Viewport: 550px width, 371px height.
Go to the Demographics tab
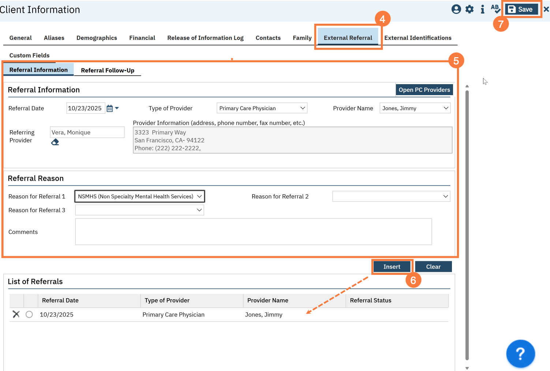point(97,38)
